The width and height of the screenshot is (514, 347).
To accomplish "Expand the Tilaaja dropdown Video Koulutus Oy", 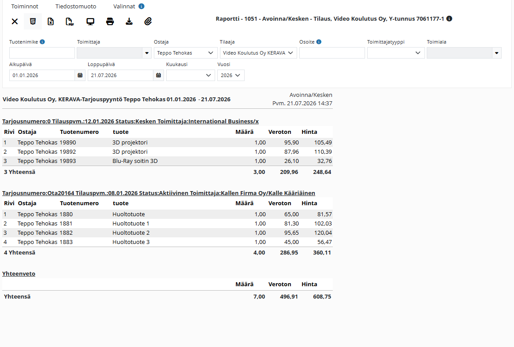I will coord(258,53).
